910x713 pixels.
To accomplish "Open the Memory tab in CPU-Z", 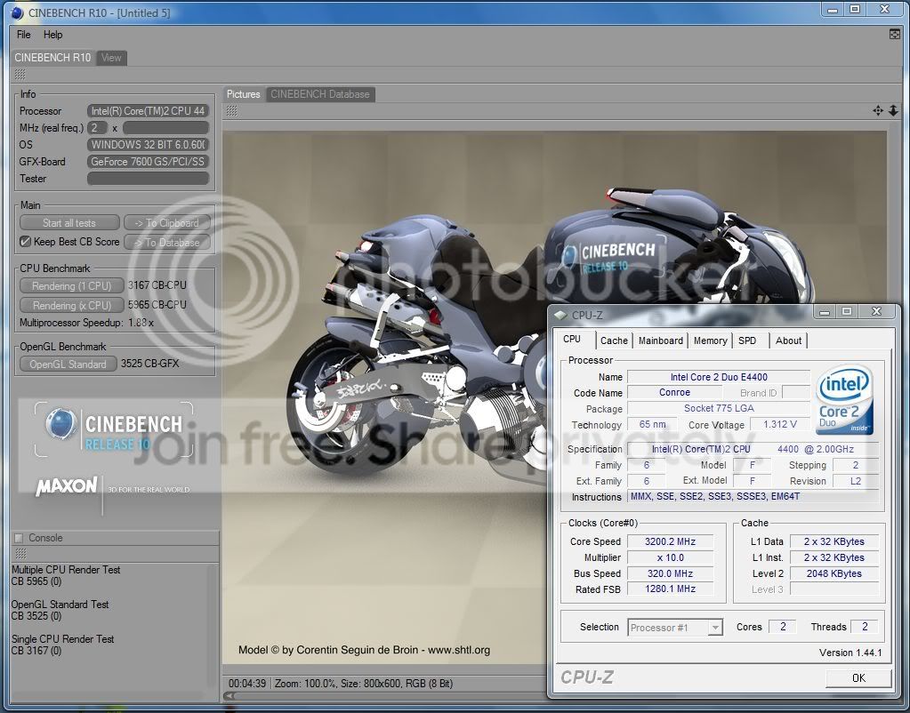I will coord(711,340).
